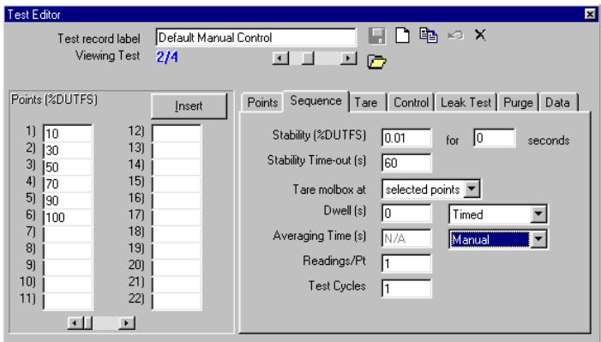
Task: Click point 1 field containing 10
Action: click(68, 134)
